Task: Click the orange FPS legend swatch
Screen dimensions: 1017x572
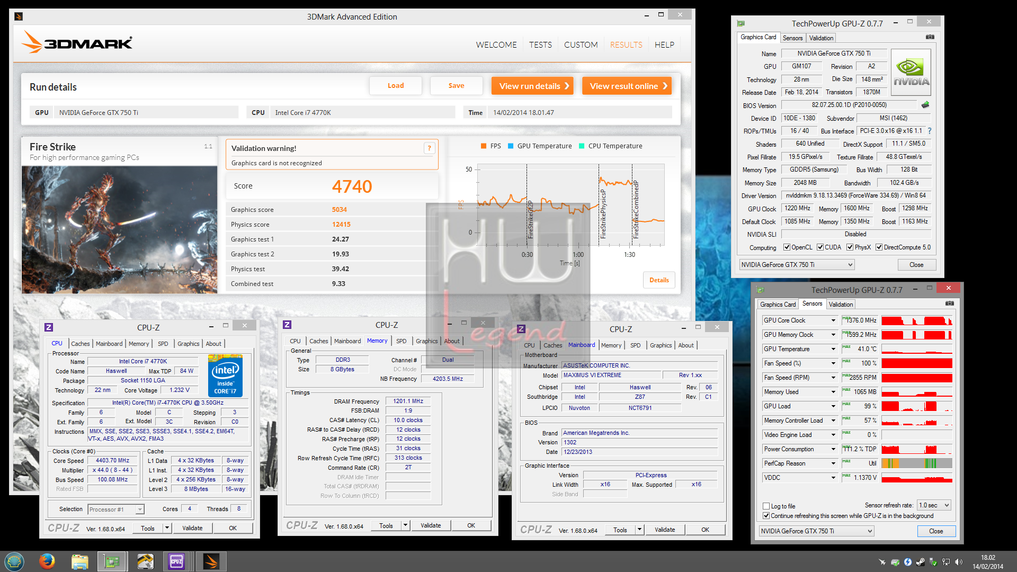Action: point(484,146)
